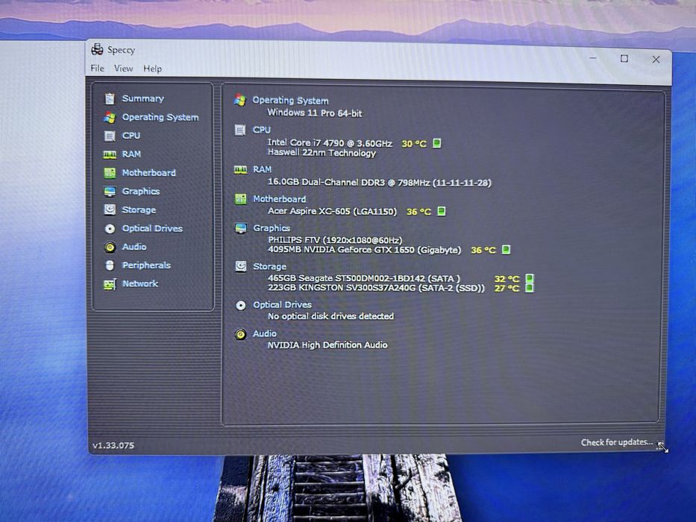Screen dimensions: 696x522
Task: Click the green motherboard temperature indicator
Action: pos(441,211)
